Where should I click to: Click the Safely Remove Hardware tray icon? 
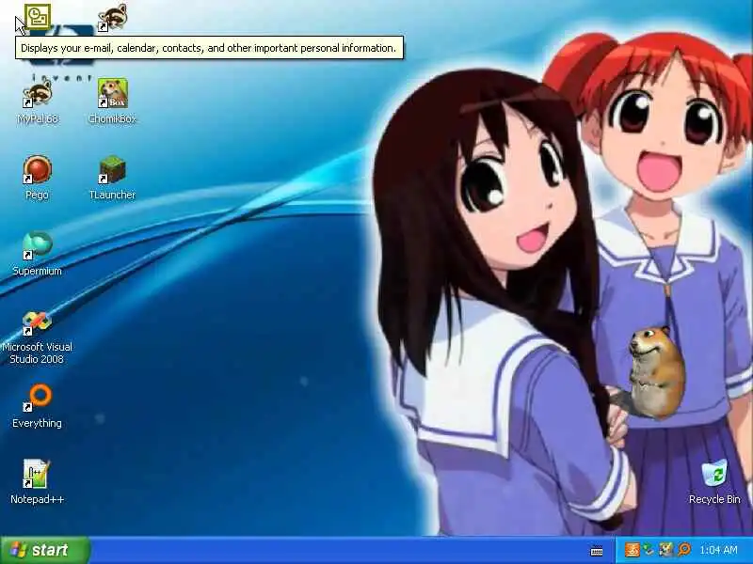point(649,550)
